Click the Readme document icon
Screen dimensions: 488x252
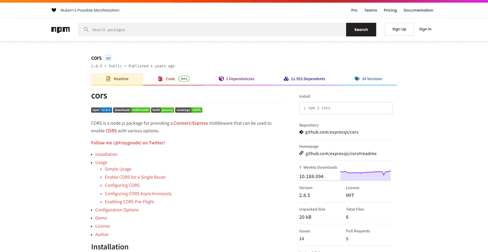tap(108, 79)
